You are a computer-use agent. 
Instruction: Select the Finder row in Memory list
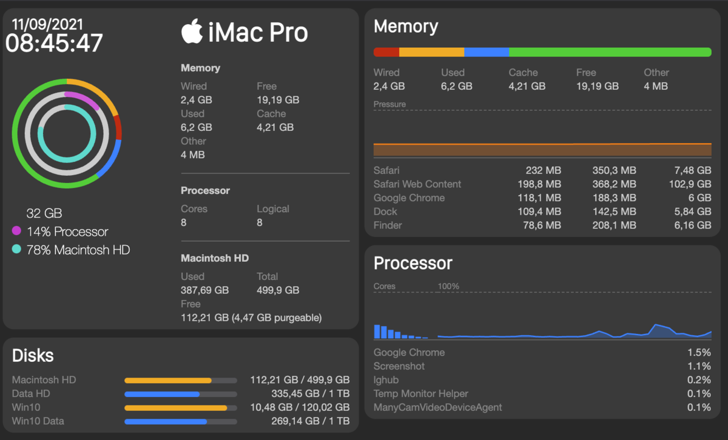(542, 225)
